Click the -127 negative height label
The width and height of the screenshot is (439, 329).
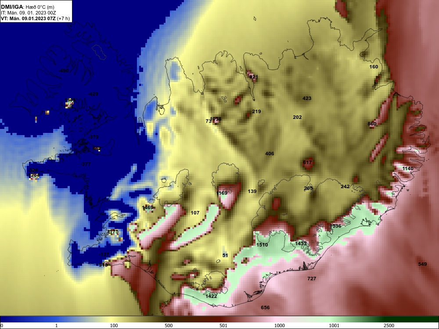click(x=104, y=254)
